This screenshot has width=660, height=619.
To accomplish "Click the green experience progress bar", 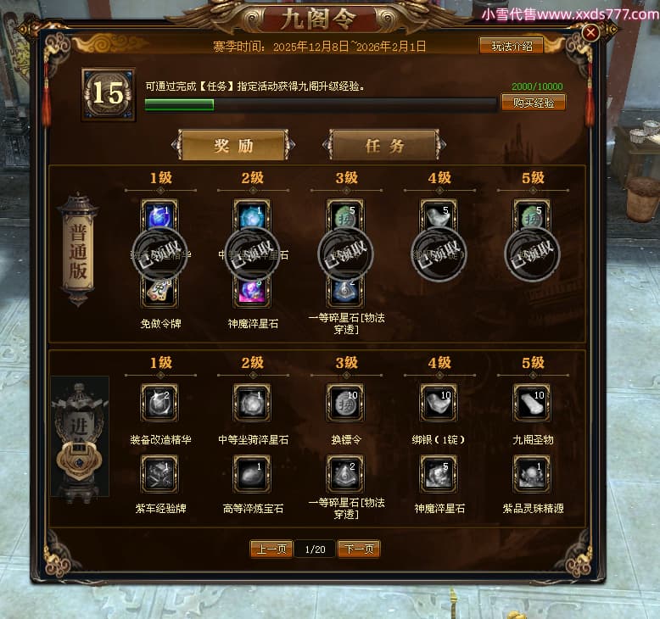I will [x=321, y=105].
